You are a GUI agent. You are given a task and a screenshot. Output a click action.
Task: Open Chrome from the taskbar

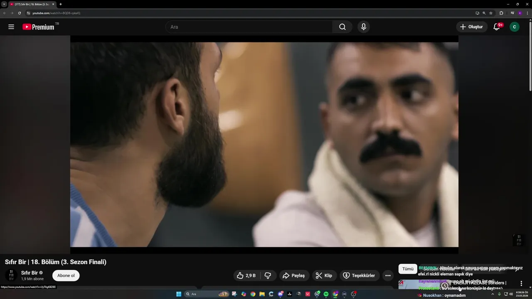pos(253,294)
